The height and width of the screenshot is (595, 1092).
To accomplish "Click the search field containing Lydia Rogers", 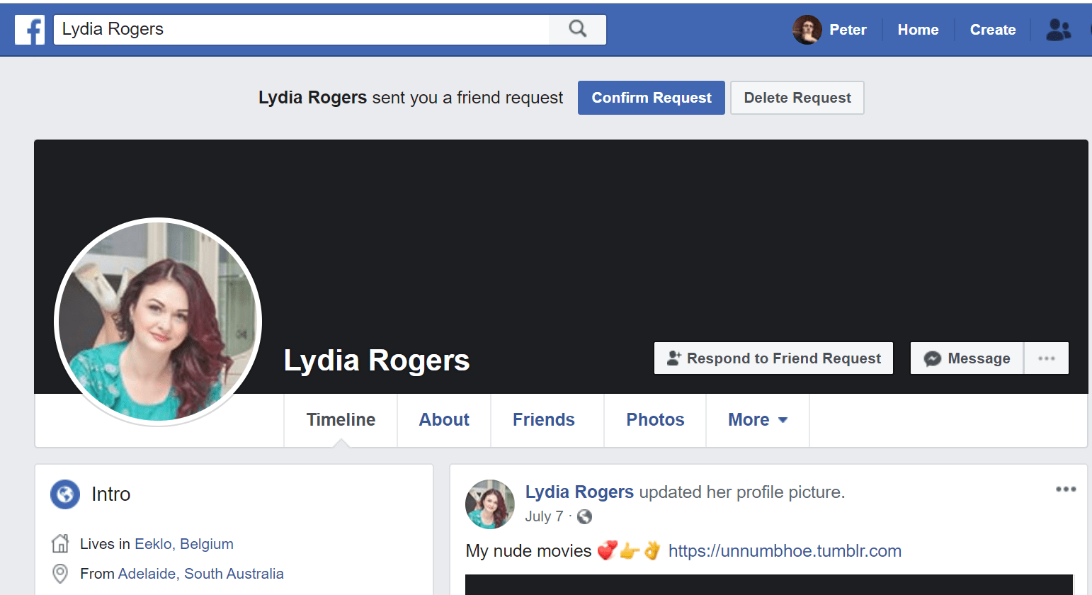I will (301, 29).
